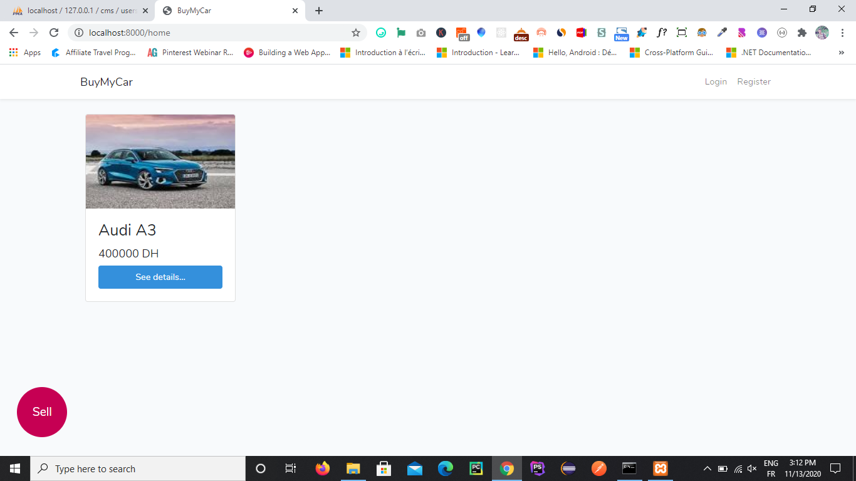This screenshot has width=856, height=481.
Task: Close the phpMyAdmin tab
Action: [145, 11]
